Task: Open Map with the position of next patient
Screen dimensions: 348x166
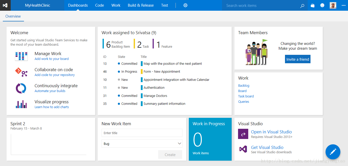Action: point(173,64)
